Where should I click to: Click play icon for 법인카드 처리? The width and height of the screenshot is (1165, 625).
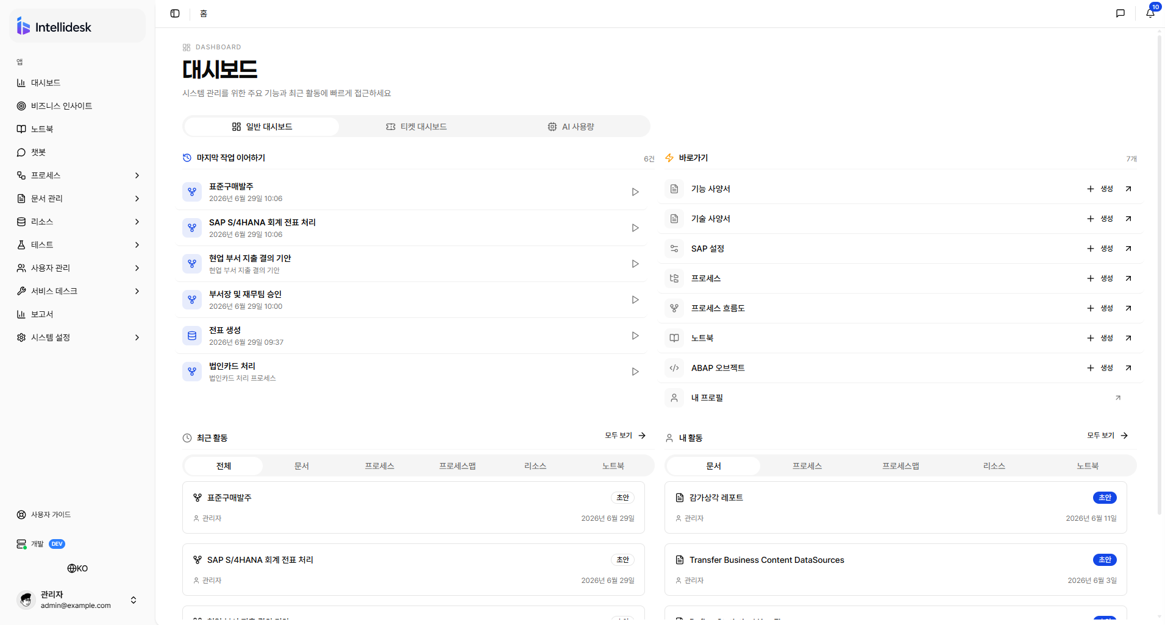[x=635, y=372]
